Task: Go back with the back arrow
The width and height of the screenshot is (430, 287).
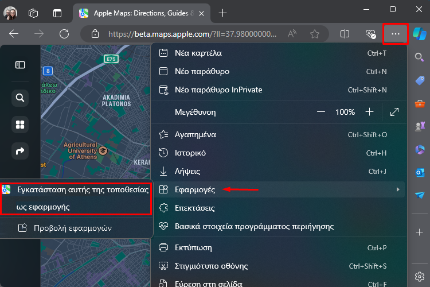Action: click(x=14, y=34)
